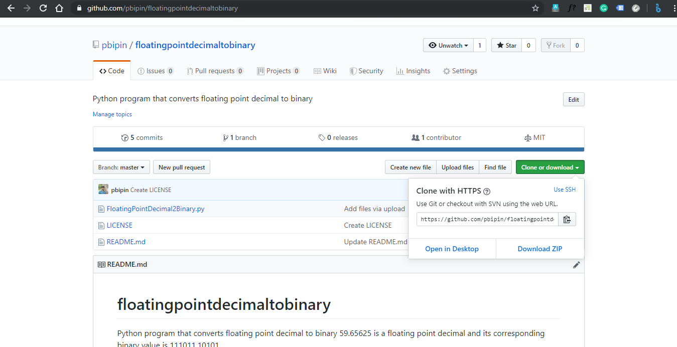
Task: View the 1 branch link
Action: (239, 137)
